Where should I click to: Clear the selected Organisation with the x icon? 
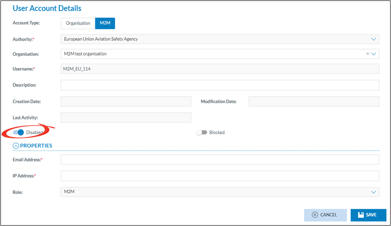(367, 54)
